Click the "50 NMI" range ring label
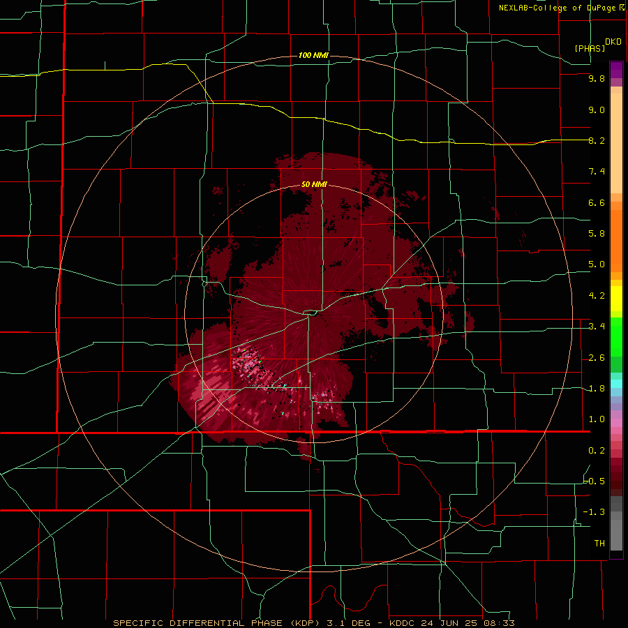This screenshot has height=628, width=628. [x=314, y=184]
